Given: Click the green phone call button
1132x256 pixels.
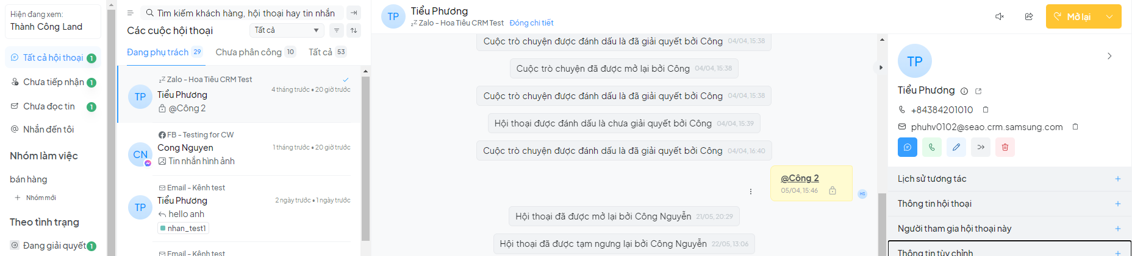Looking at the screenshot, I should [932, 147].
